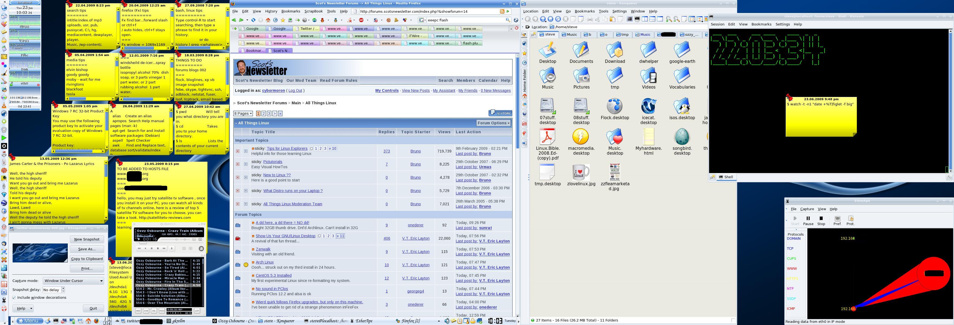Open the 8 Pages dropdown
The height and width of the screenshot is (325, 954).
[x=243, y=114]
